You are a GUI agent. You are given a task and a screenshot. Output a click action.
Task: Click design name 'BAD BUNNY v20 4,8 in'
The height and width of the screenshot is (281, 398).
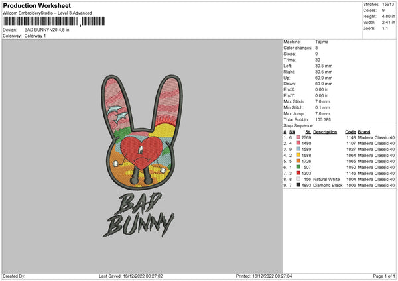pos(46,30)
